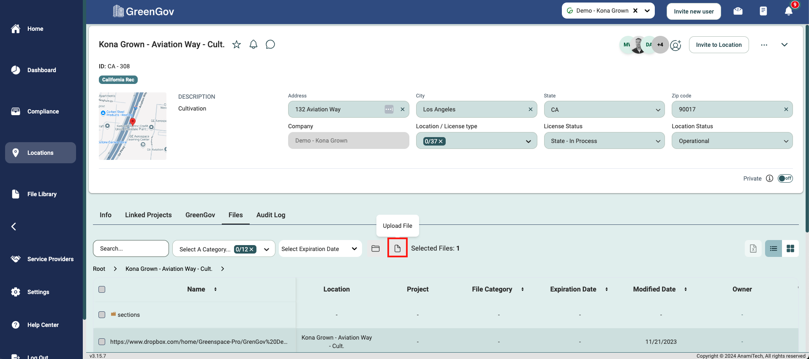
Task: Open notifications bell in top bar
Action: (x=788, y=11)
